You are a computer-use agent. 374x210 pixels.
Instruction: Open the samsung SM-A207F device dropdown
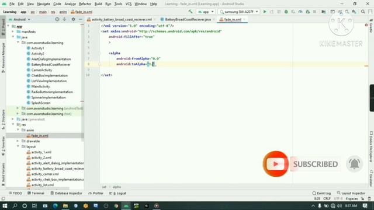[x=239, y=12]
